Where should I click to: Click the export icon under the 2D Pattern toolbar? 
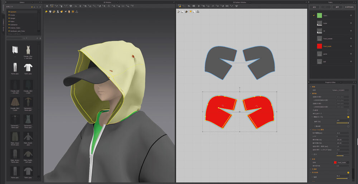(198, 12)
